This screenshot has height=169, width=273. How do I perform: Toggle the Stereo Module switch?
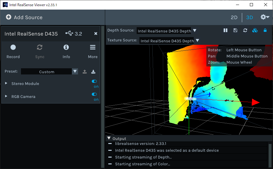tap(94, 81)
